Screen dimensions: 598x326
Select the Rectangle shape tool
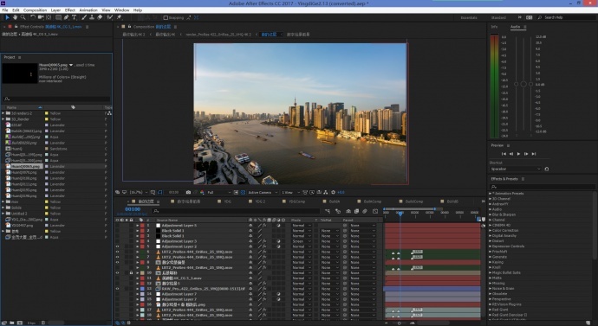[59, 17]
